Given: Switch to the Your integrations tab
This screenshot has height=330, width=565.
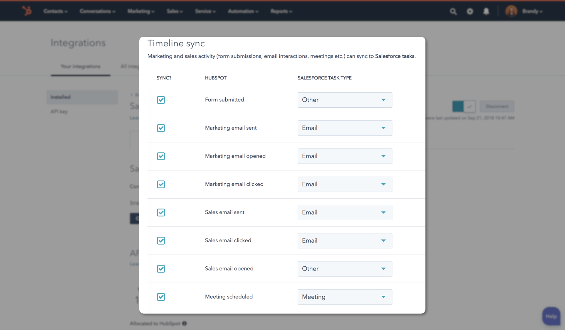Looking at the screenshot, I should [x=80, y=66].
